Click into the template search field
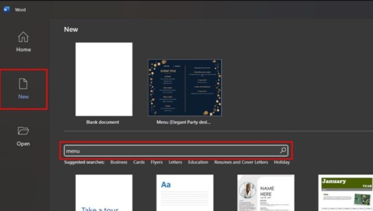The image size is (373, 211). click(x=176, y=151)
